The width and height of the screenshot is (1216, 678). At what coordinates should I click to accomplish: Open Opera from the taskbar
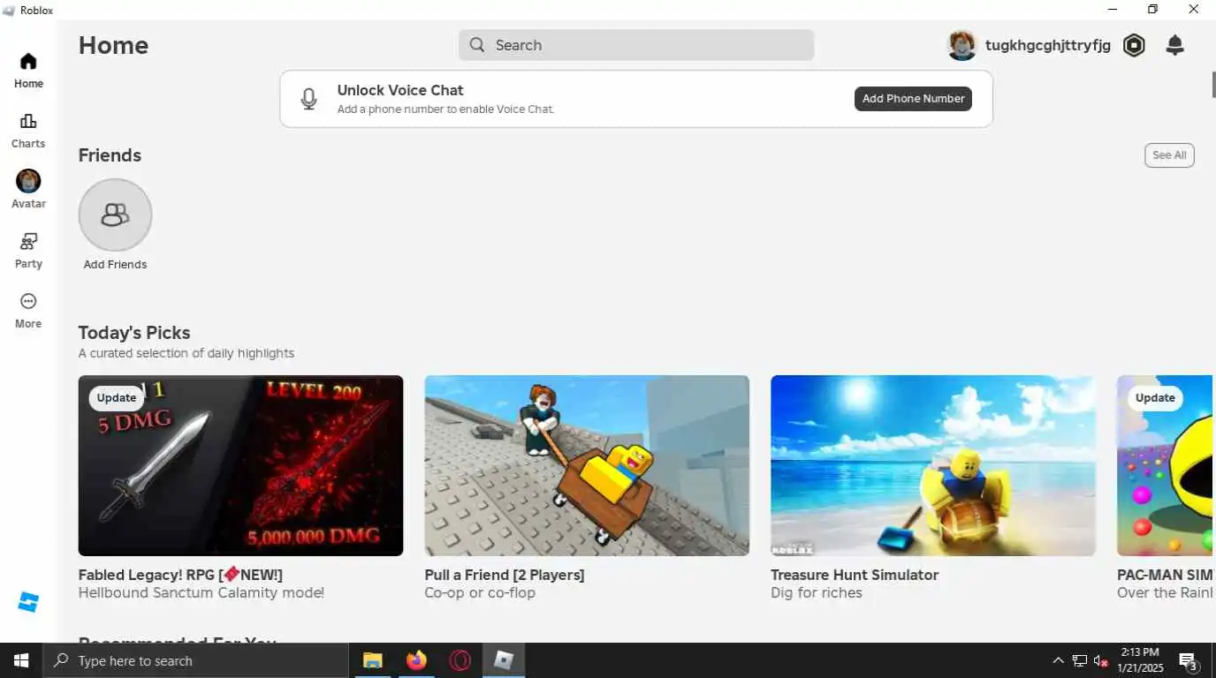[460, 660]
